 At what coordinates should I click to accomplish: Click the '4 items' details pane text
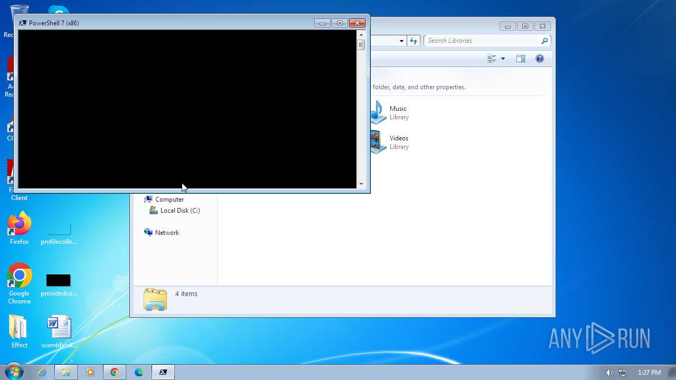click(x=186, y=293)
